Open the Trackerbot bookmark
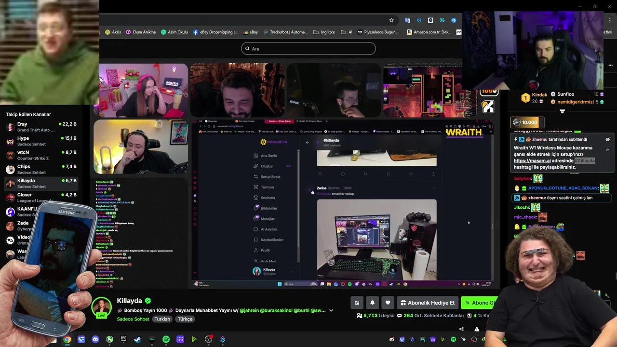The width and height of the screenshot is (617, 347). click(x=285, y=32)
